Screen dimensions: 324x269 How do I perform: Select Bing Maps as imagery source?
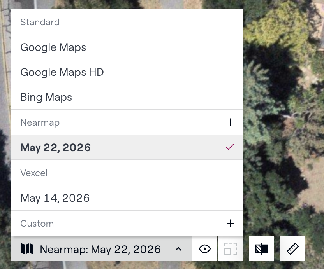tap(127, 97)
